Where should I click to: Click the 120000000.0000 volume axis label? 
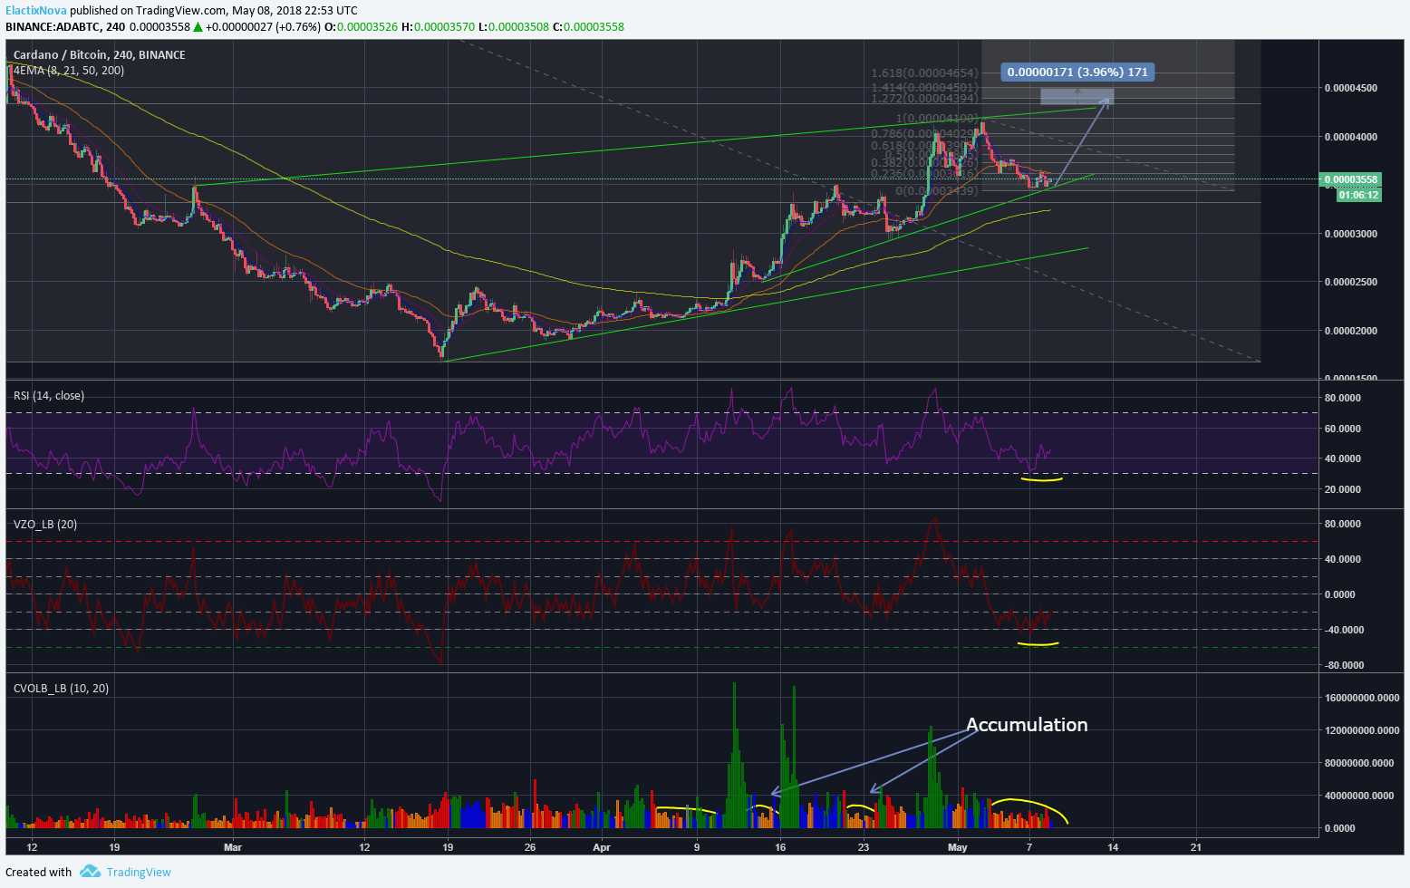point(1362,730)
